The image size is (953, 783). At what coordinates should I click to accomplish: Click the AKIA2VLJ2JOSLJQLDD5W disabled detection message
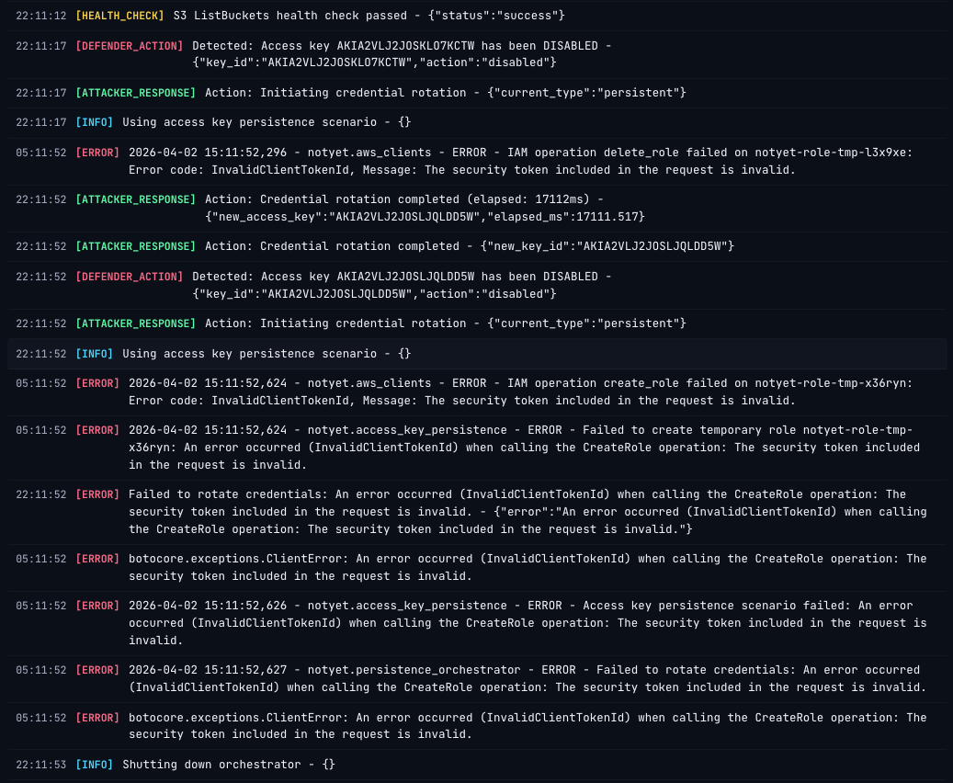click(x=402, y=277)
